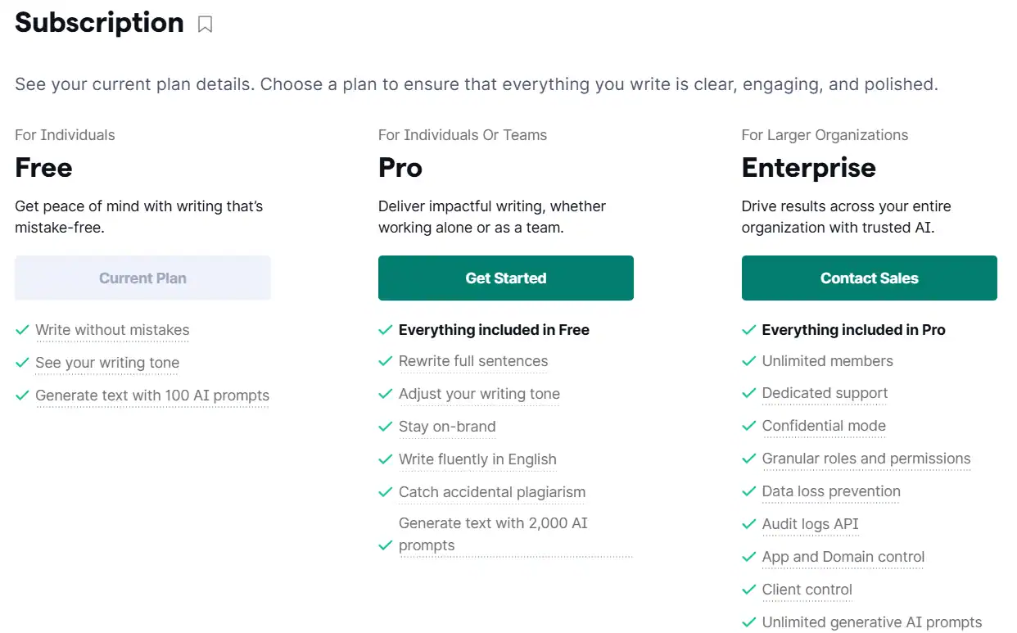Screen dimensions: 1017x633
Task: Click the checkmark beside Catch accidental plagiarism
Action: coord(385,492)
